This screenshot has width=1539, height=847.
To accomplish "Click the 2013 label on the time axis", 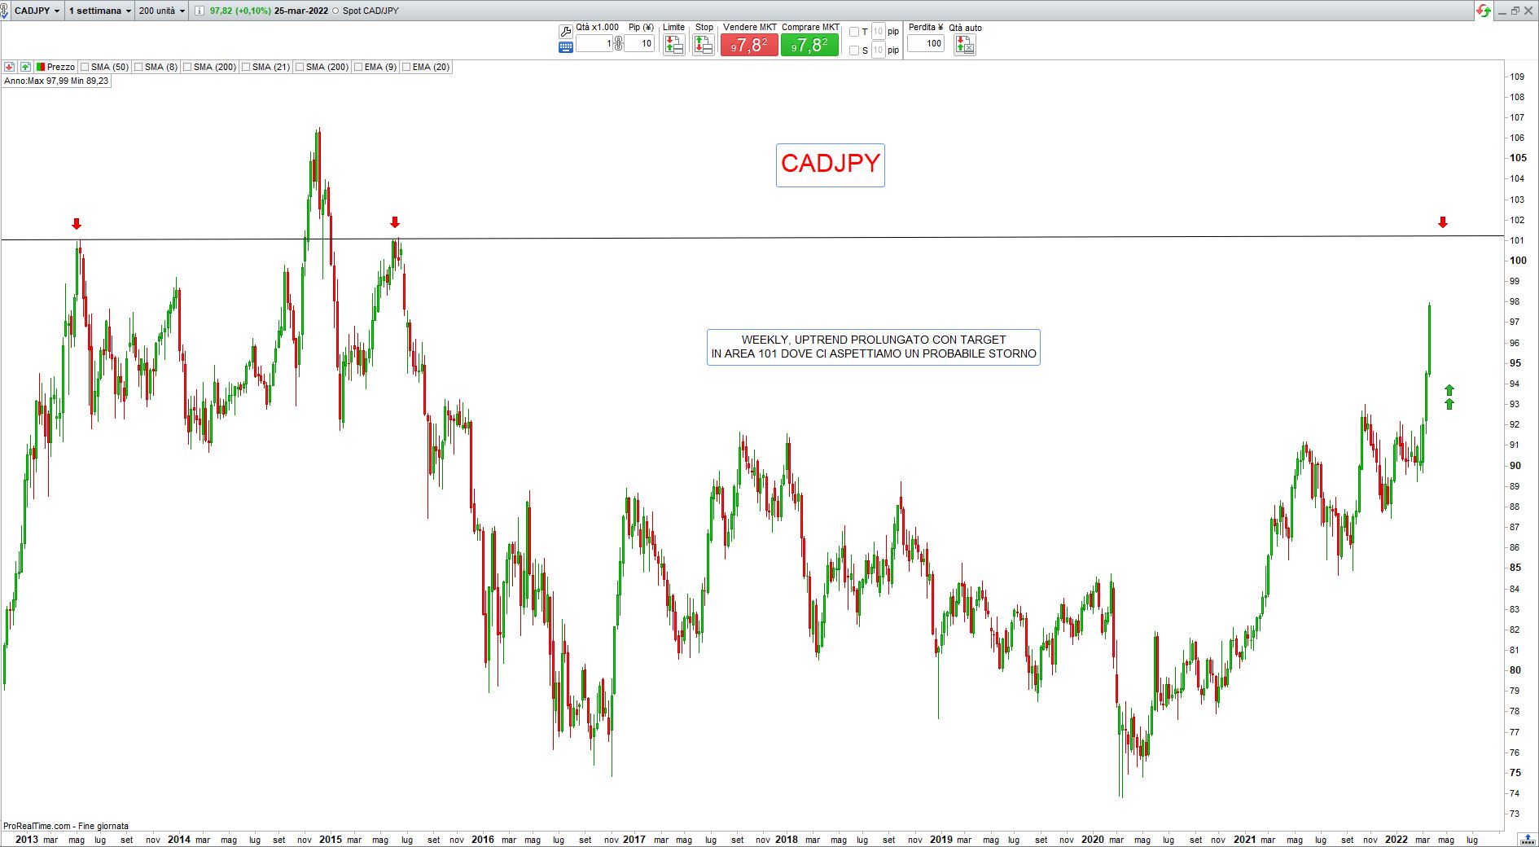I will pyautogui.click(x=27, y=840).
